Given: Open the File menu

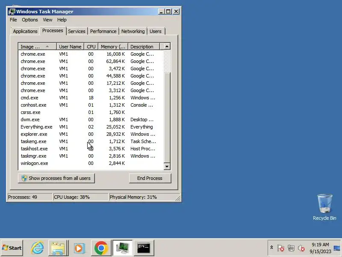Looking at the screenshot, I should pyautogui.click(x=13, y=20).
